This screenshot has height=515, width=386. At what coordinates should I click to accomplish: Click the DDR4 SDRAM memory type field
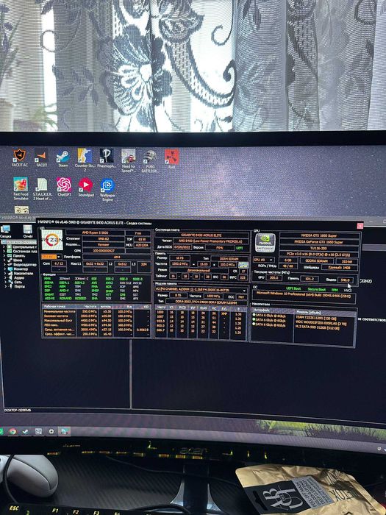coord(229,259)
